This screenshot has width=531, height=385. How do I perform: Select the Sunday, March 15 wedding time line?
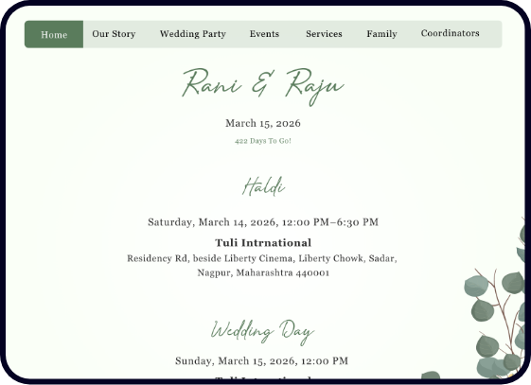[261, 361]
